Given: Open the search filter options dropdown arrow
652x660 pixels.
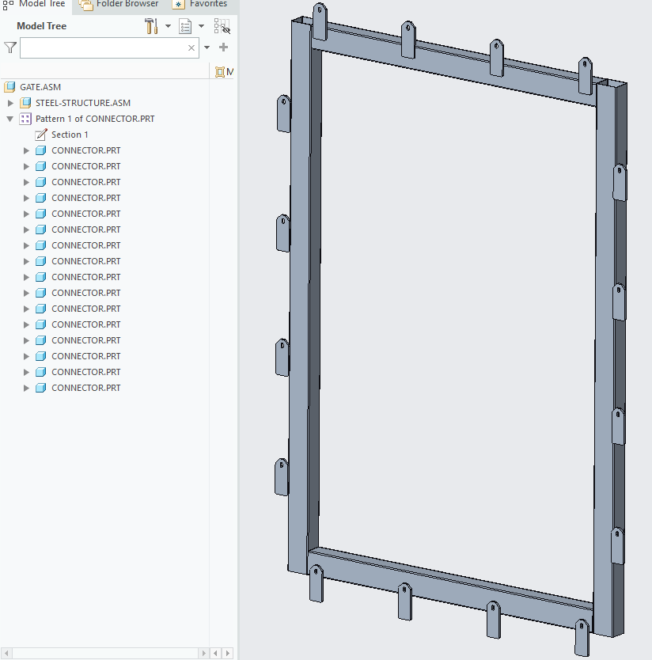Looking at the screenshot, I should coord(207,47).
